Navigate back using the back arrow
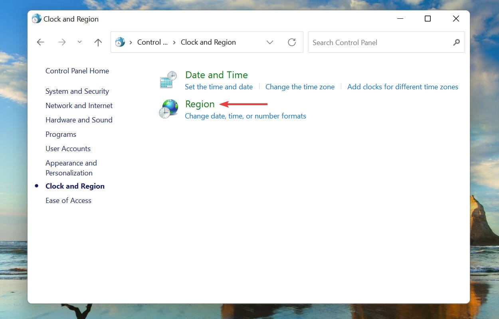Image resolution: width=499 pixels, height=319 pixels. [40, 42]
